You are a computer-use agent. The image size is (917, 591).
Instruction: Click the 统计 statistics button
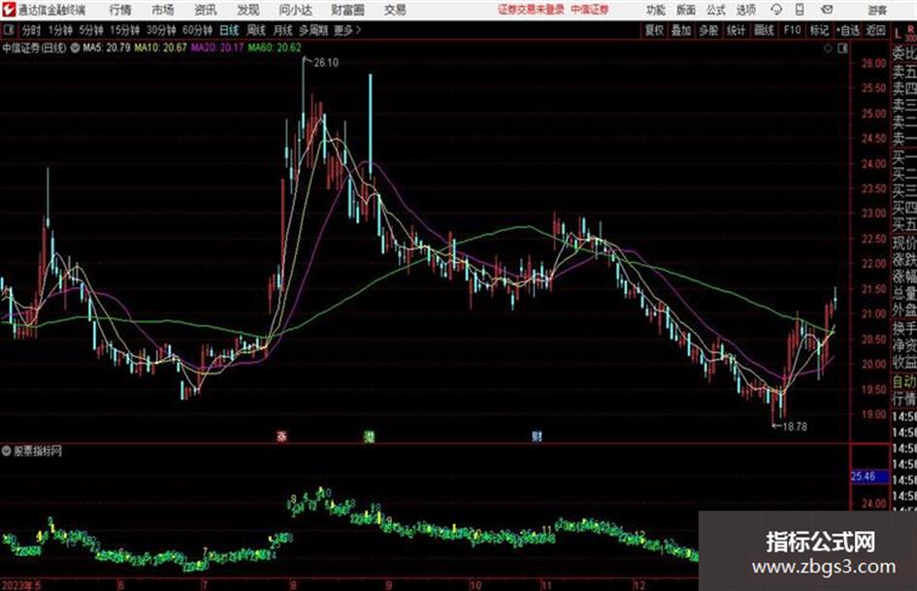(736, 30)
